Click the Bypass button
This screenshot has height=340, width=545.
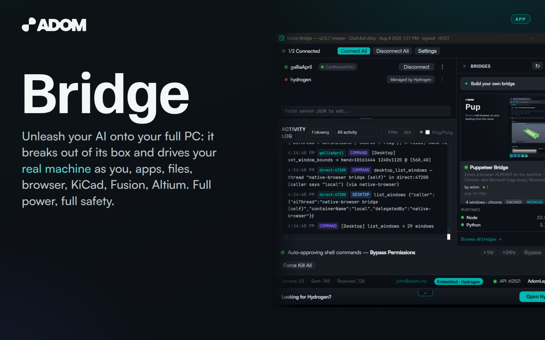(x=533, y=252)
